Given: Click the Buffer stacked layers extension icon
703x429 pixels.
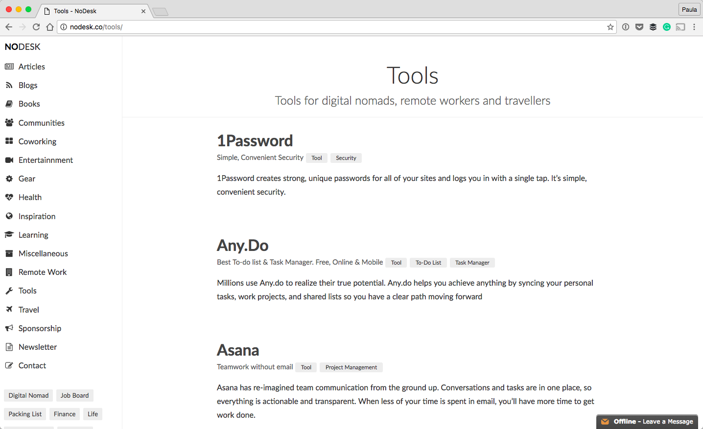Looking at the screenshot, I should click(x=653, y=27).
